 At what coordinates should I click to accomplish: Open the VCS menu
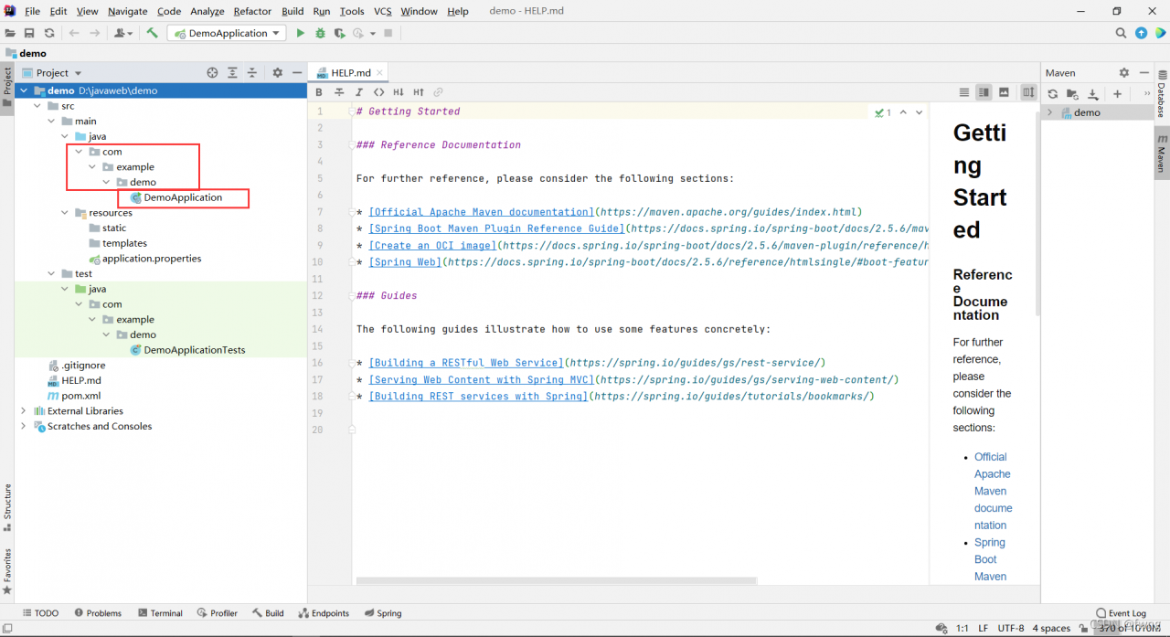383,11
